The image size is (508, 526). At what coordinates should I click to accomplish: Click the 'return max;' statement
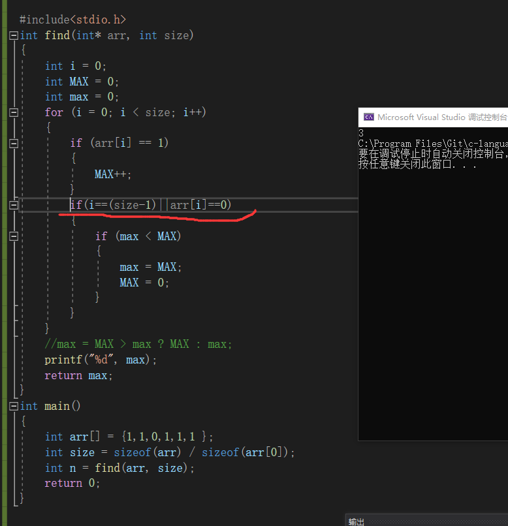pyautogui.click(x=78, y=375)
